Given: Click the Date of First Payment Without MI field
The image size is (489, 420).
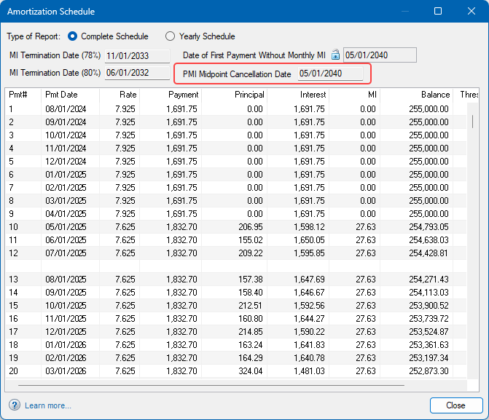Looking at the screenshot, I should pyautogui.click(x=380, y=55).
